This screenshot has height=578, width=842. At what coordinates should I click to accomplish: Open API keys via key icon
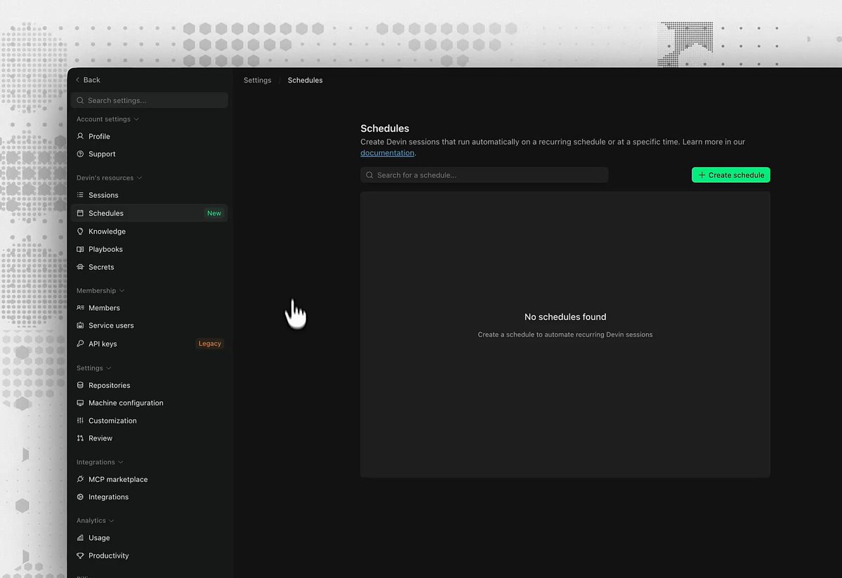point(80,344)
